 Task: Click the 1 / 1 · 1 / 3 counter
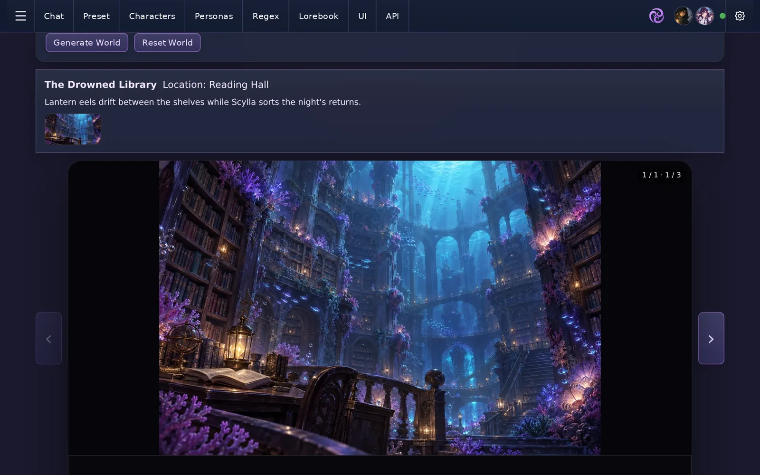pyautogui.click(x=661, y=175)
